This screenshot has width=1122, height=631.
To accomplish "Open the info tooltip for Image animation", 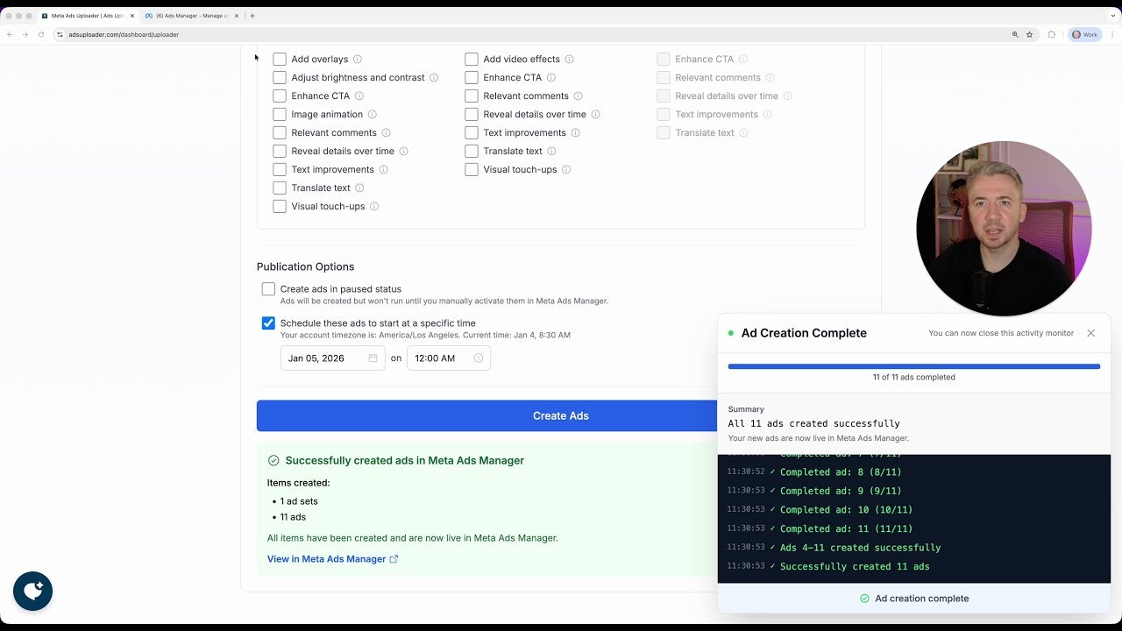I will tap(372, 115).
